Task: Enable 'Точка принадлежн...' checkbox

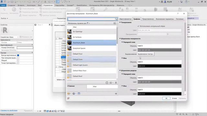Action: 18,63
